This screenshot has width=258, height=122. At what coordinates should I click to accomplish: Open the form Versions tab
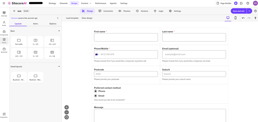142,11
